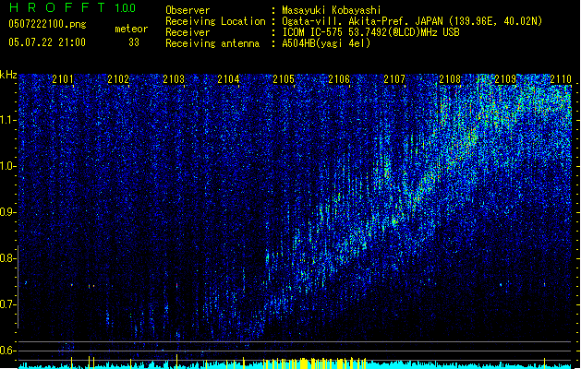Click the 2104 time marker

pos(228,79)
